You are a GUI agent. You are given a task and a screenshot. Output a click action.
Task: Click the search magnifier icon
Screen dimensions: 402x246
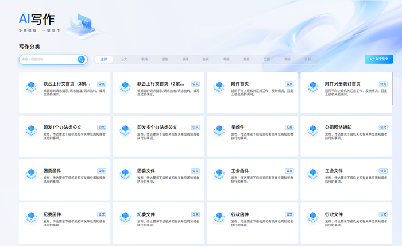tap(82, 59)
